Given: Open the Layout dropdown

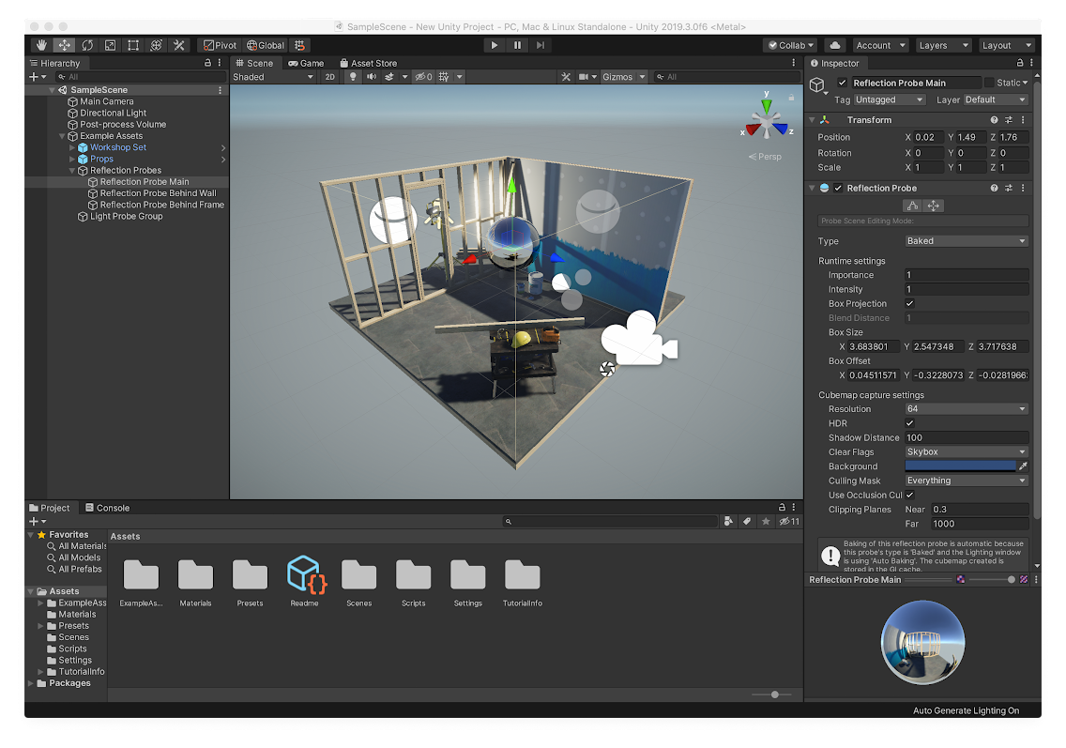Looking at the screenshot, I should (1005, 45).
